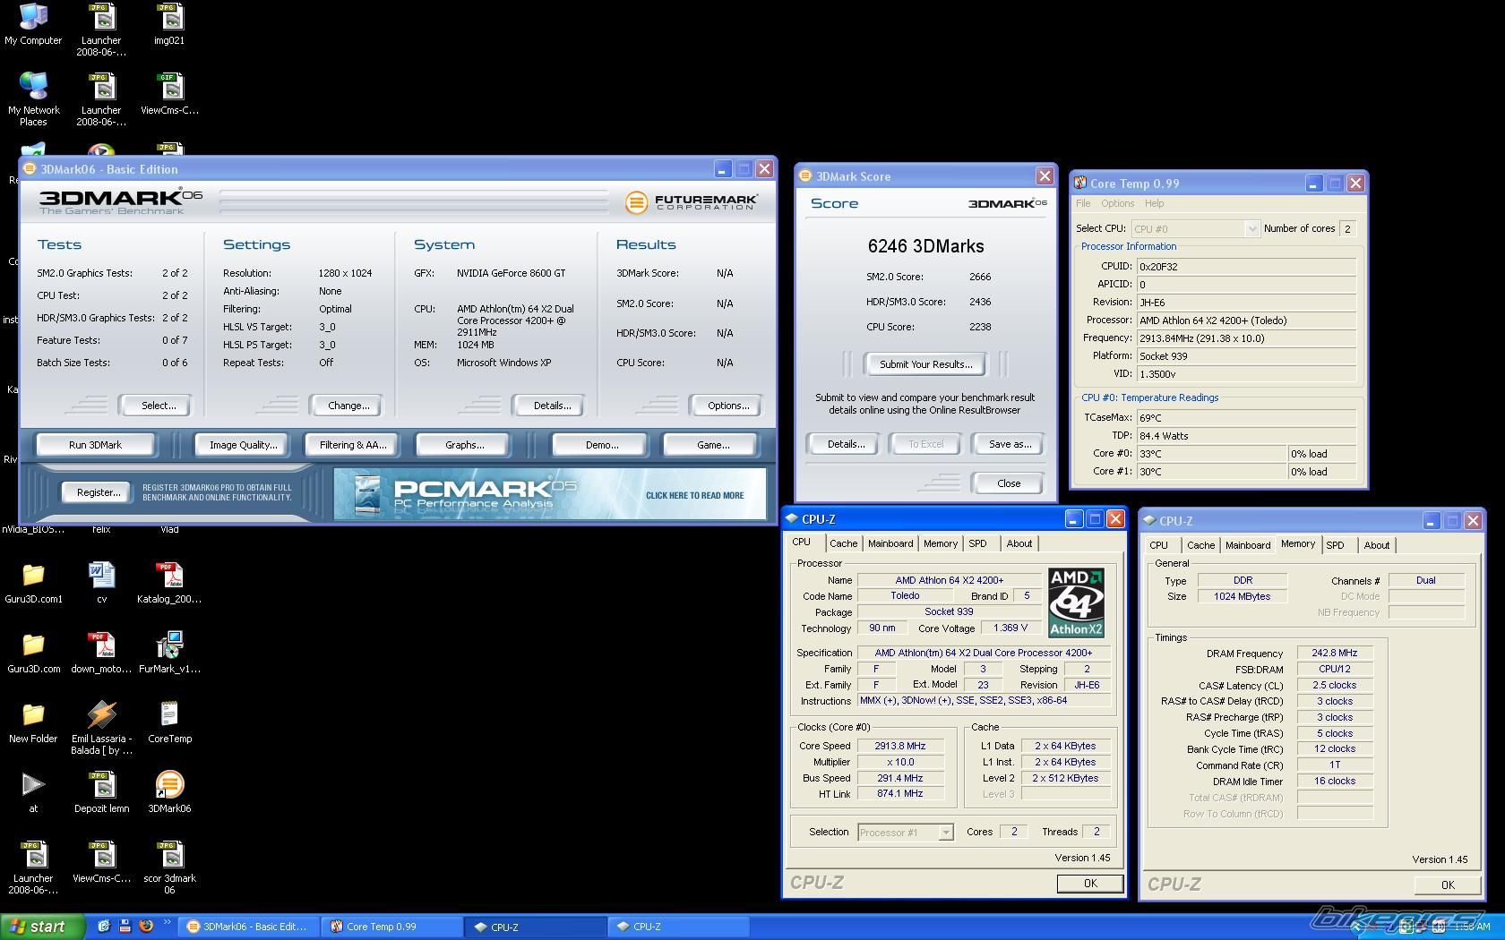Launch 3DMark06 desktop shortcut

click(169, 792)
